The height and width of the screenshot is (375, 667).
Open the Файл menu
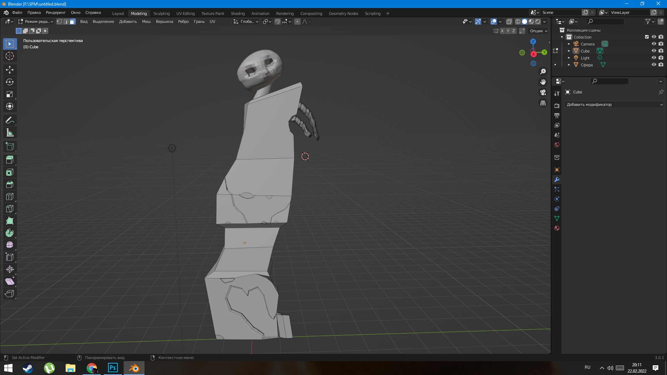[x=17, y=12]
